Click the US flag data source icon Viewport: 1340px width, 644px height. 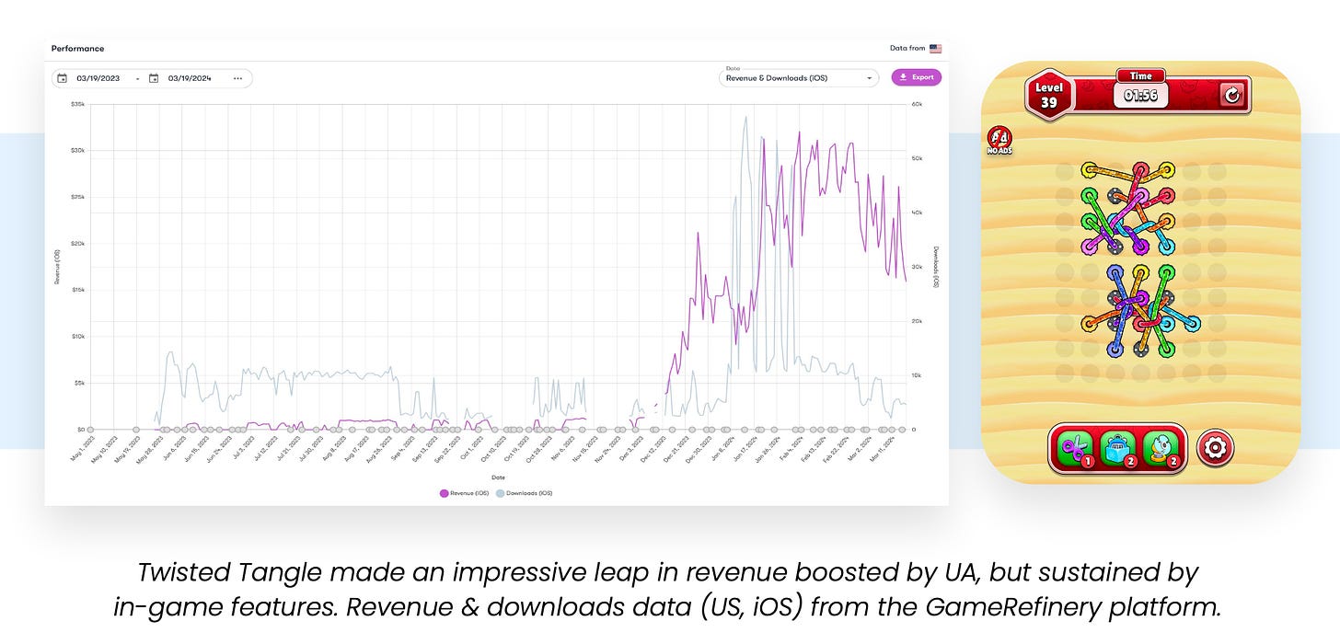coord(935,49)
